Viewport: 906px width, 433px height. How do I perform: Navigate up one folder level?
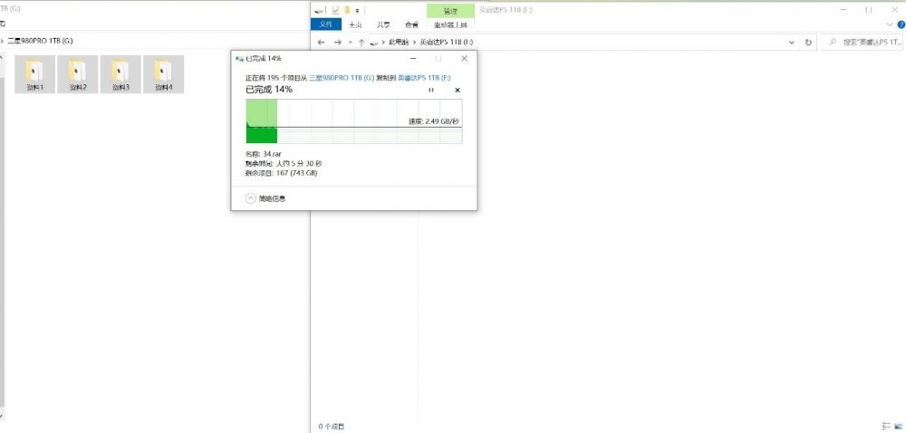(361, 43)
